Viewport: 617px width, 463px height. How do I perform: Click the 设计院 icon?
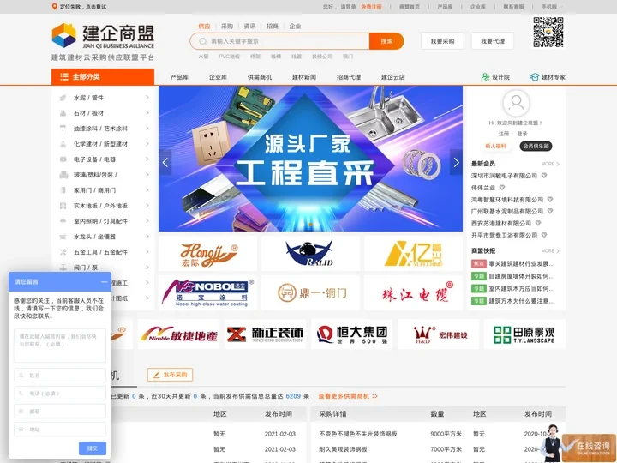(485, 77)
